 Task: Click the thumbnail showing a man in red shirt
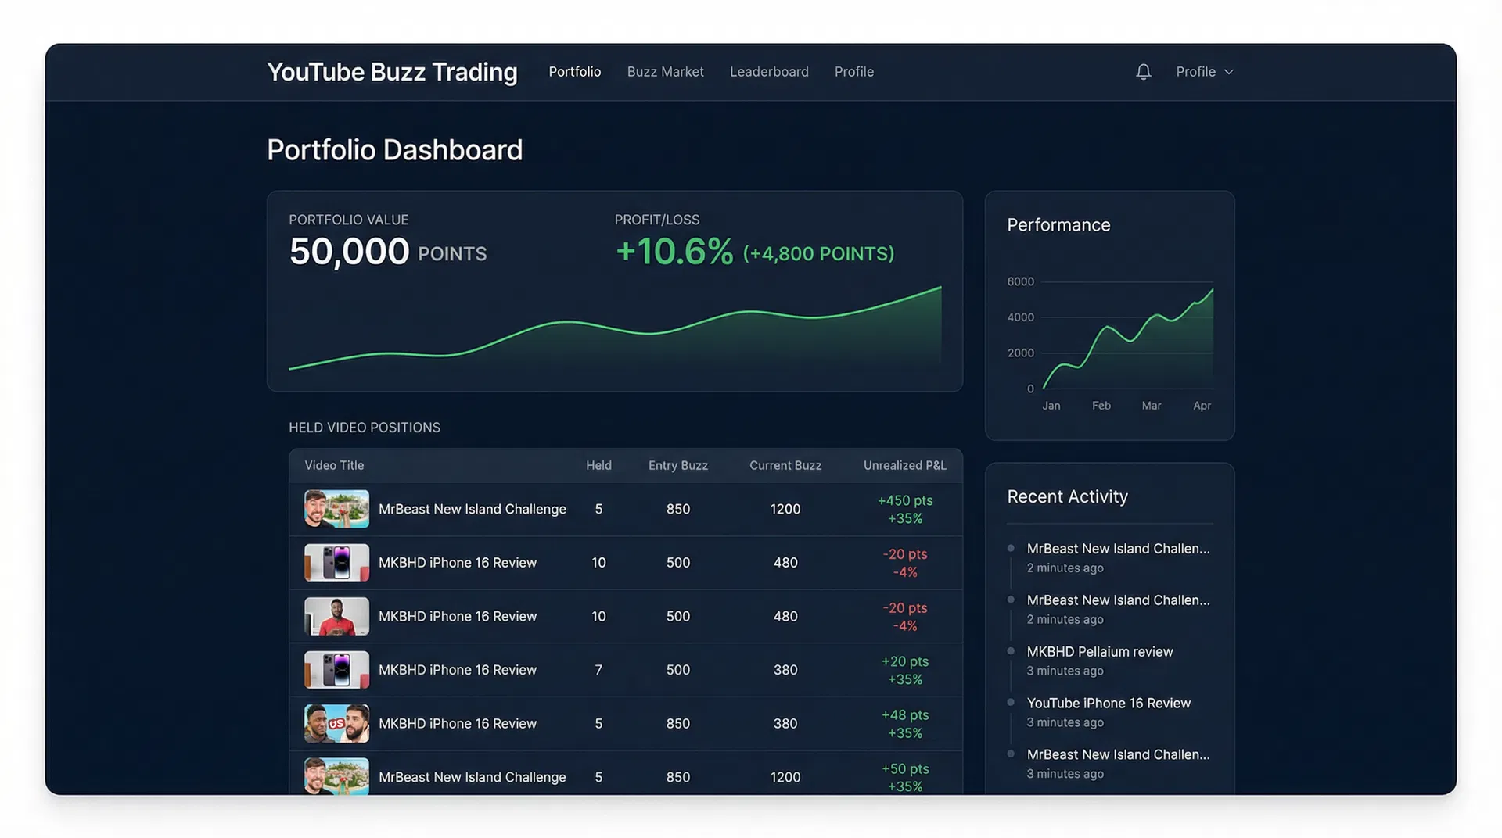click(336, 616)
